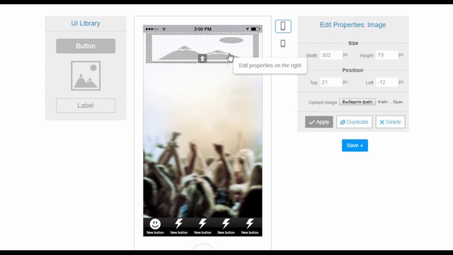Click the Edit Properties: Image heading
Viewport: 453px width, 255px height.
(352, 25)
